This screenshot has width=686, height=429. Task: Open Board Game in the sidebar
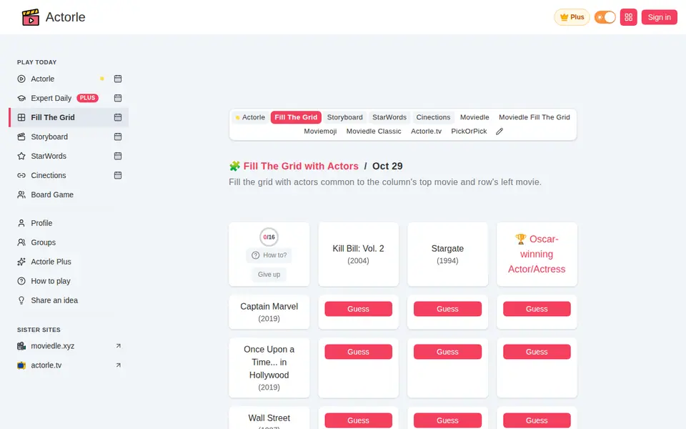[52, 194]
